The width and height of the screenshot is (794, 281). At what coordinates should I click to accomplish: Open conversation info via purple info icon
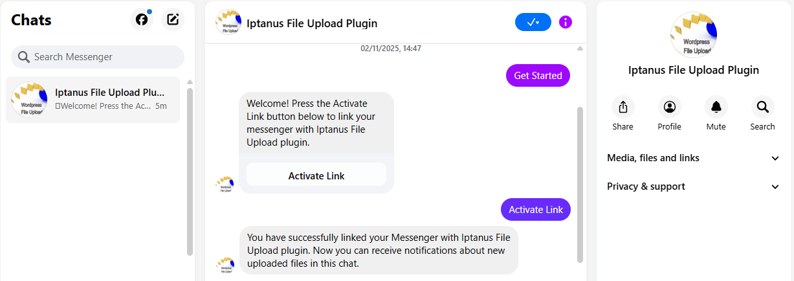566,22
